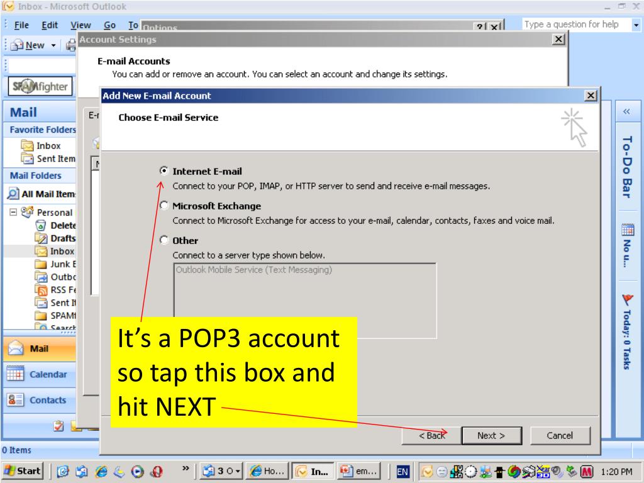Switch to the 'Ho...' taskbar window
Screen dimensions: 644x483
click(x=267, y=471)
